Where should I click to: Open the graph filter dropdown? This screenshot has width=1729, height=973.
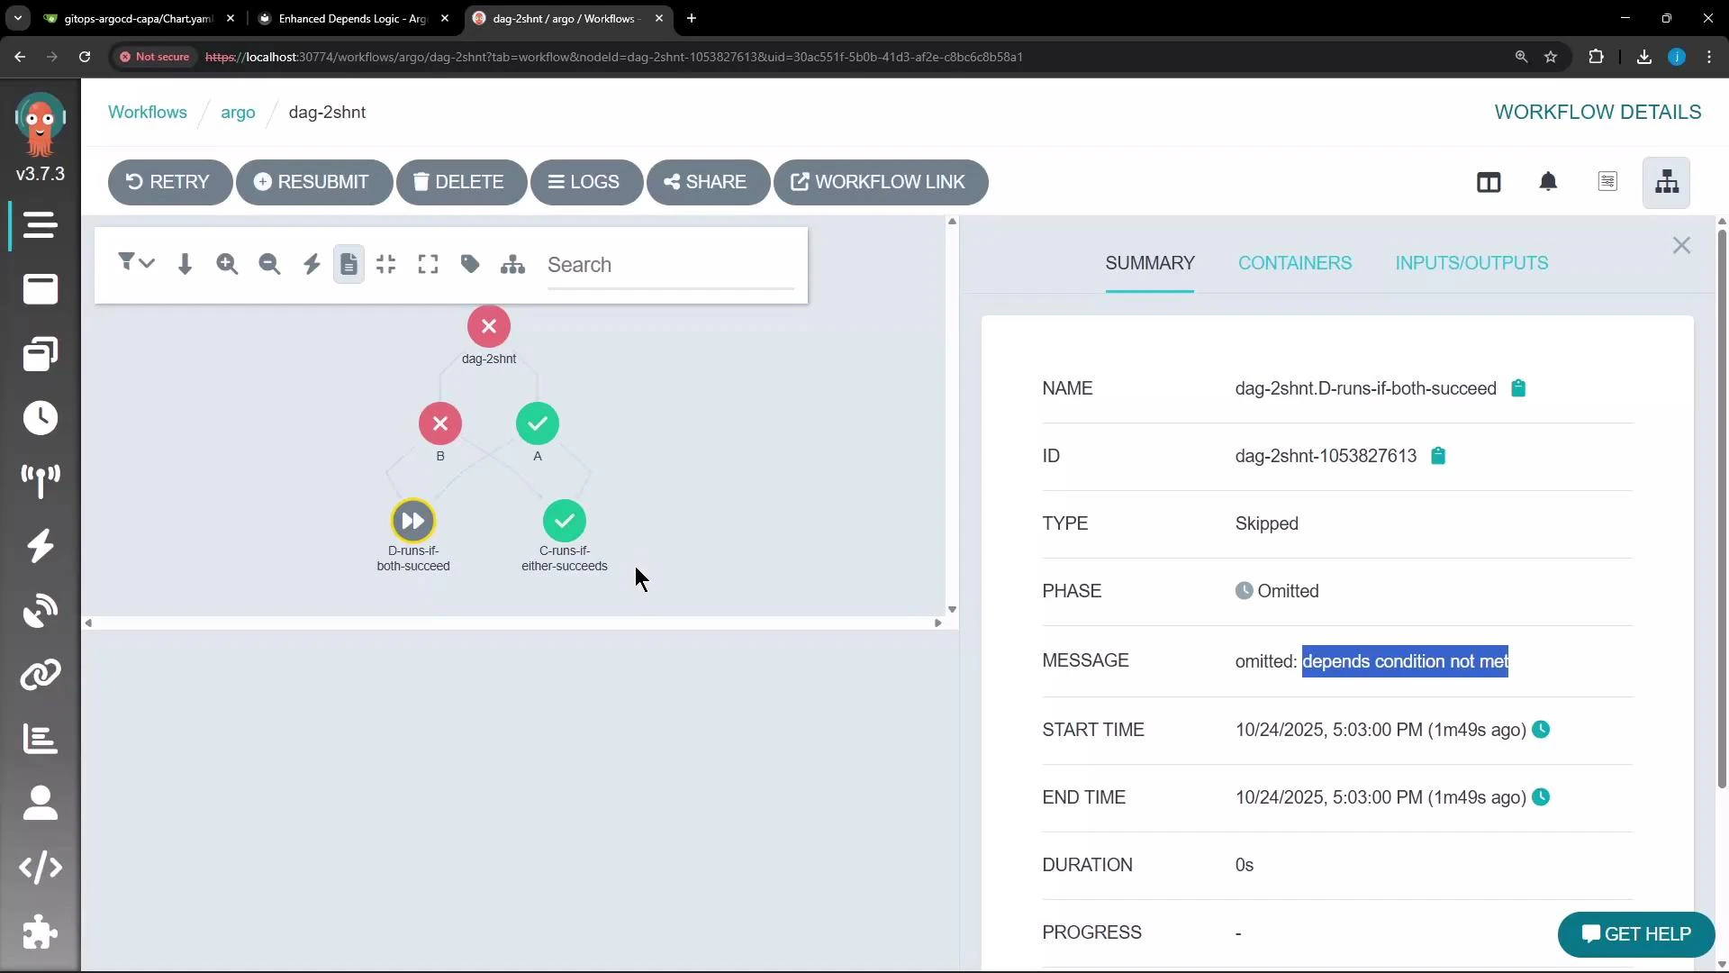(137, 262)
